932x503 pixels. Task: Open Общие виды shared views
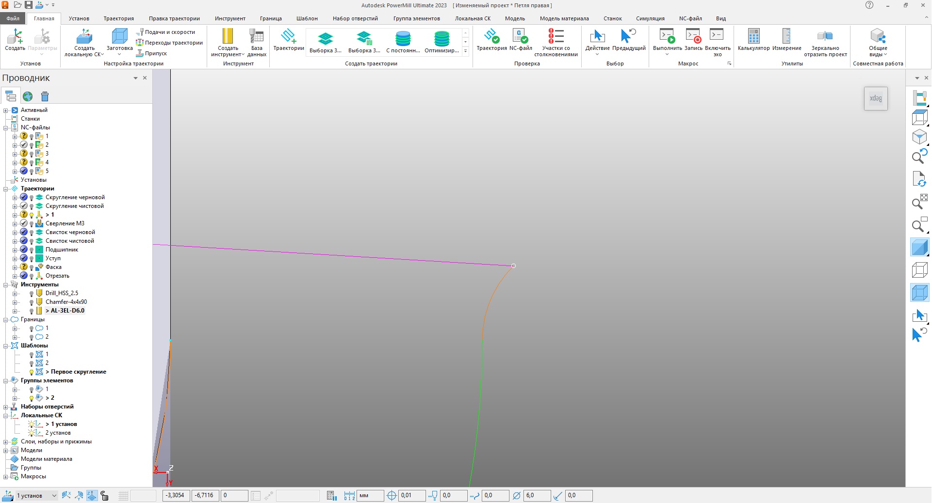tap(878, 42)
